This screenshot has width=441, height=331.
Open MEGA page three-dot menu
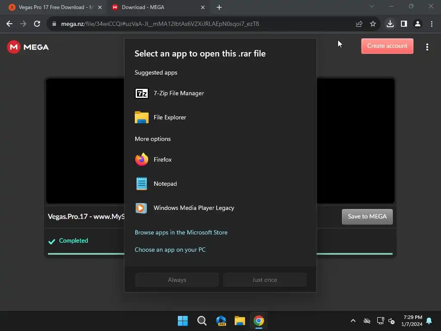click(427, 47)
